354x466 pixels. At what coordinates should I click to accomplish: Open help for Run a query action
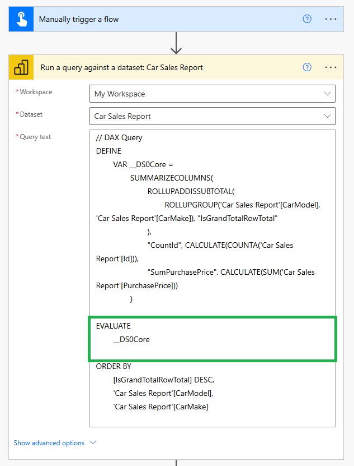[x=307, y=67]
